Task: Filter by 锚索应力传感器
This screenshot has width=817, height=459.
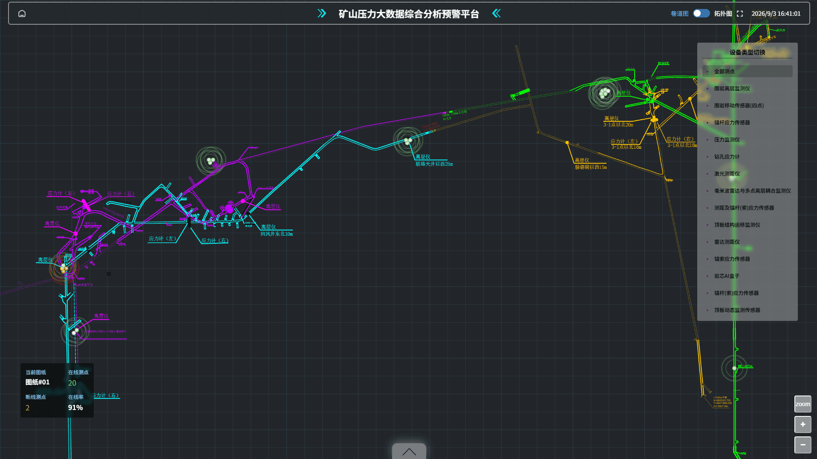Action: point(747,259)
